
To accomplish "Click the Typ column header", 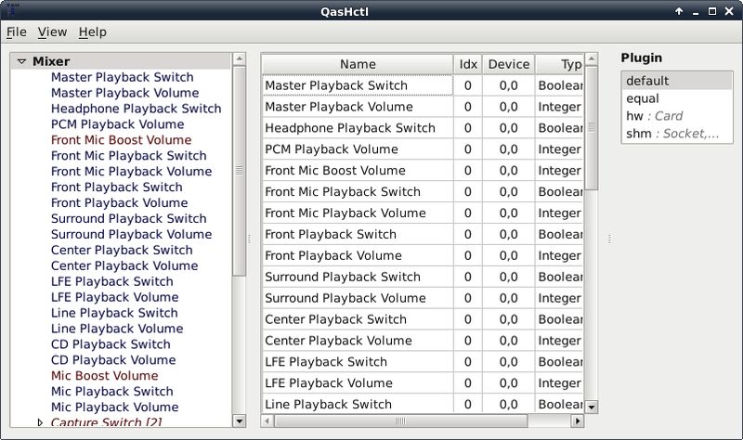I will click(x=560, y=64).
